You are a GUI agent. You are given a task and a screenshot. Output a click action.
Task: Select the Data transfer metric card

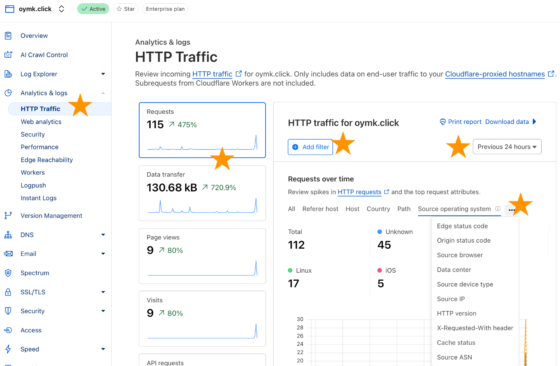tap(202, 193)
